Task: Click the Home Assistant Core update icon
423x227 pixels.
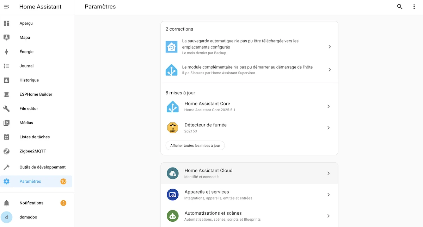Action: point(173,106)
